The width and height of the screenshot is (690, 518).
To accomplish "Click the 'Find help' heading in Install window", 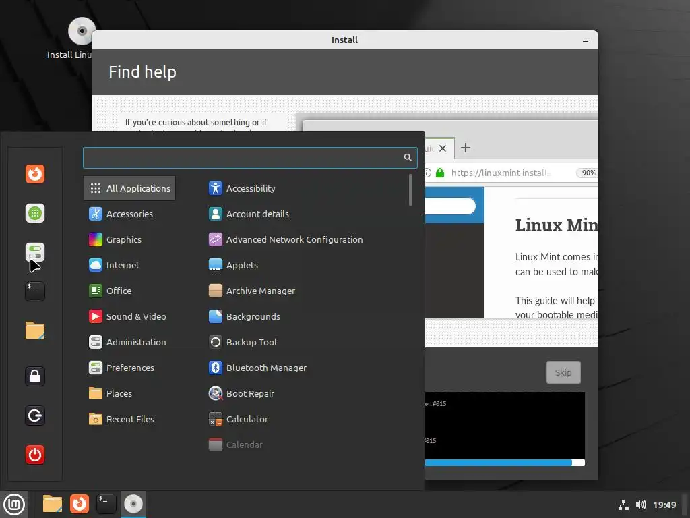I will [x=142, y=71].
